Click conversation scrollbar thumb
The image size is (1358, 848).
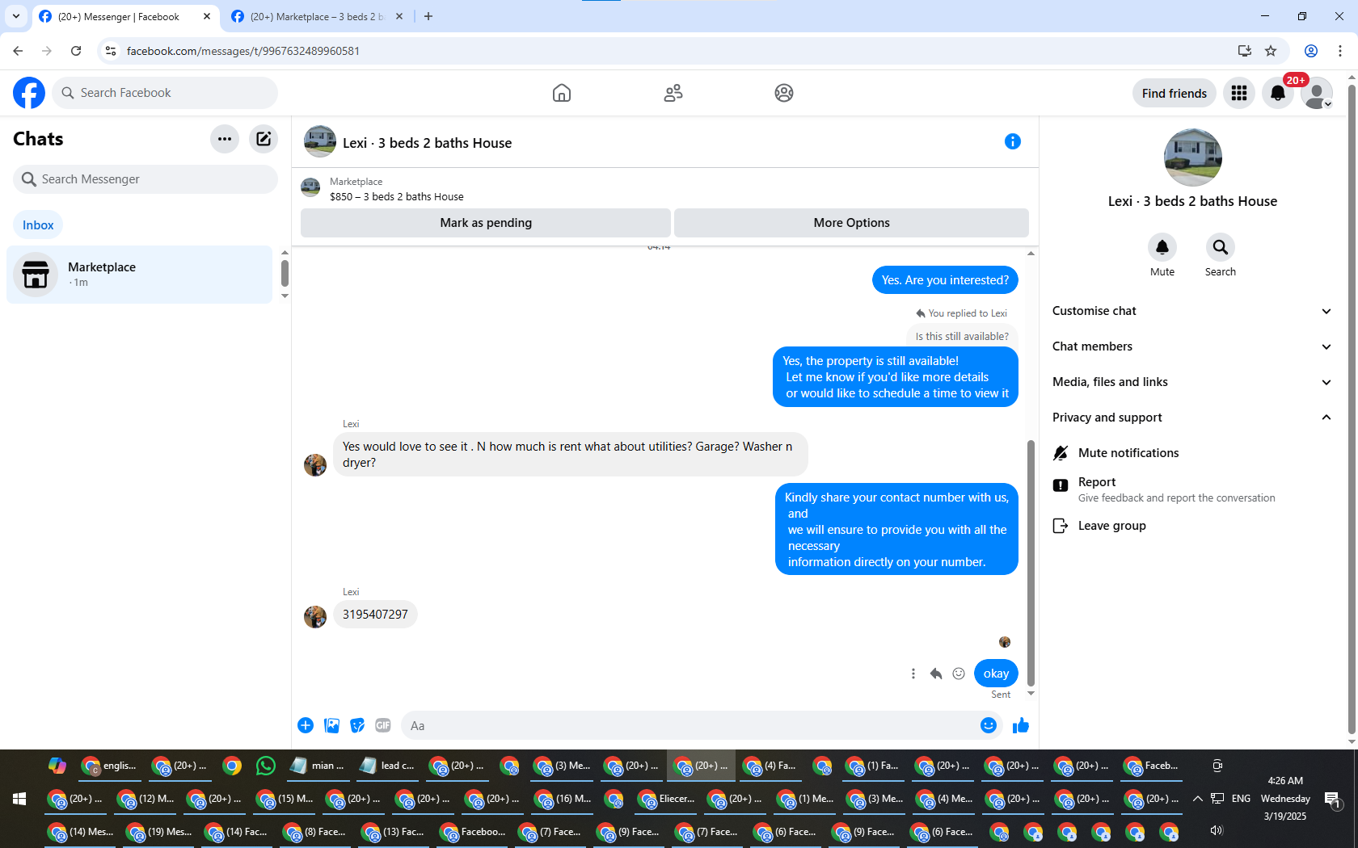pos(1031,561)
